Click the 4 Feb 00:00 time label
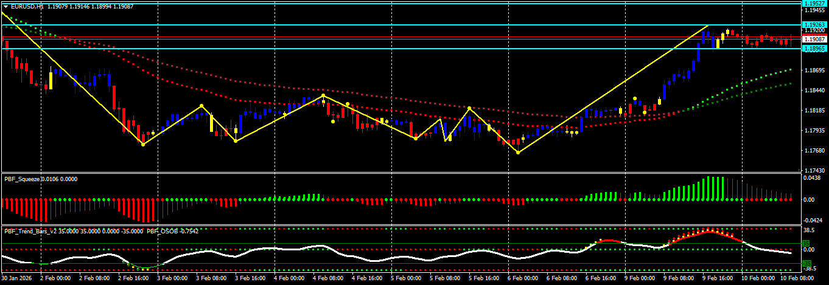Image resolution: width=829 pixels, height=285 pixels. pyautogui.click(x=289, y=278)
